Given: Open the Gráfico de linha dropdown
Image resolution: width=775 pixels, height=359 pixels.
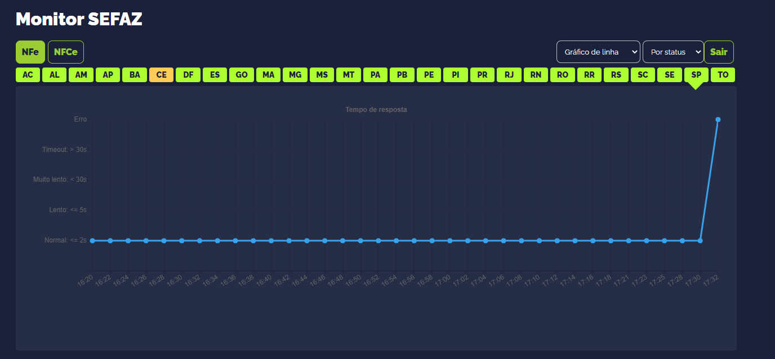Looking at the screenshot, I should tap(598, 52).
